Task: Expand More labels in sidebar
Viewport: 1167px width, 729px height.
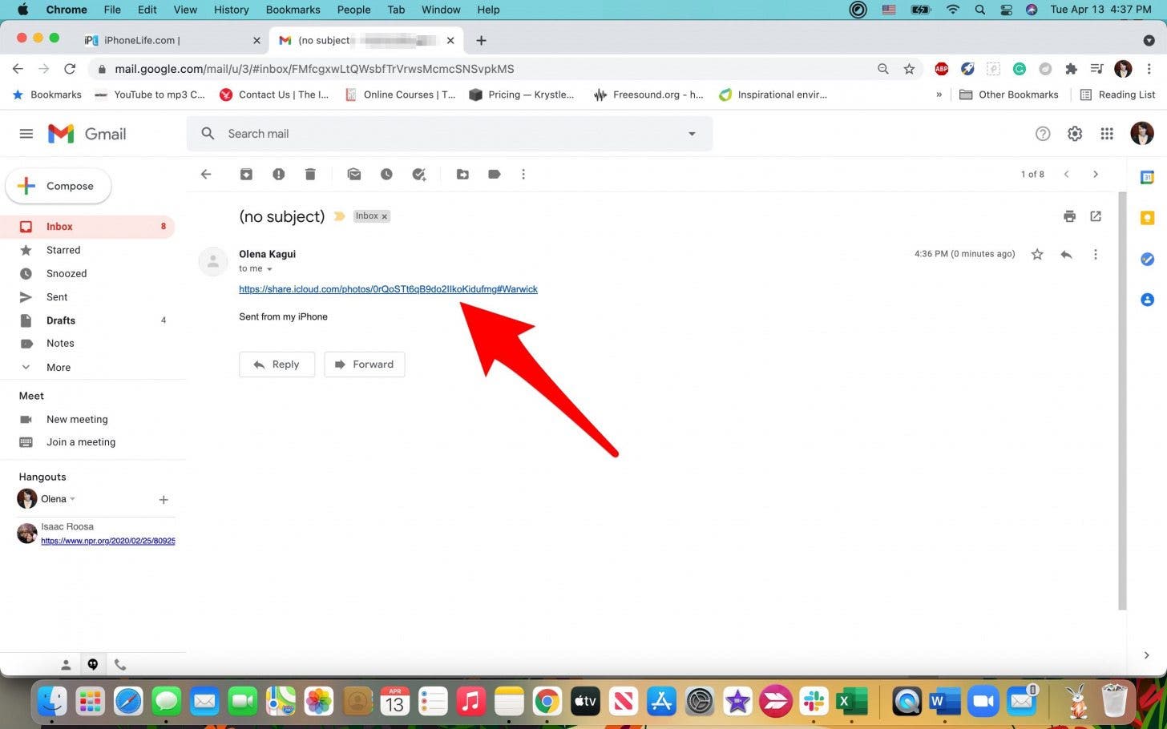Action: (x=58, y=367)
